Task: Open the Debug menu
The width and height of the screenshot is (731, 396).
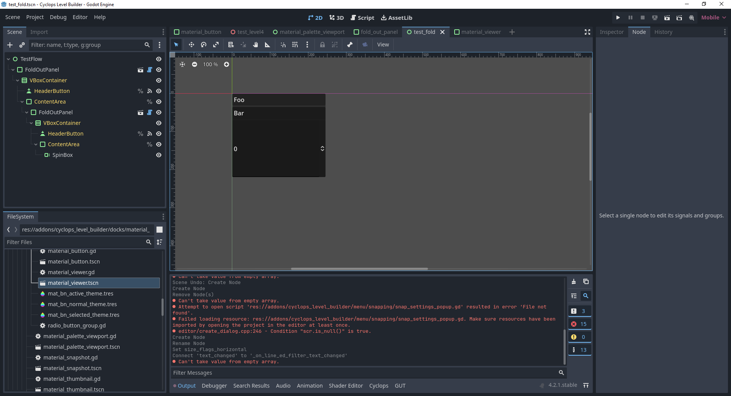Action: point(58,17)
